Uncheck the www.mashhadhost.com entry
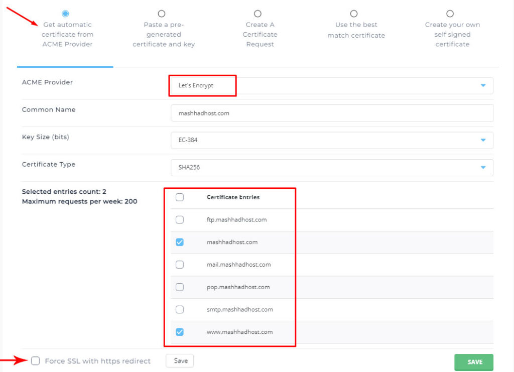This screenshot has width=514, height=372. 180,332
